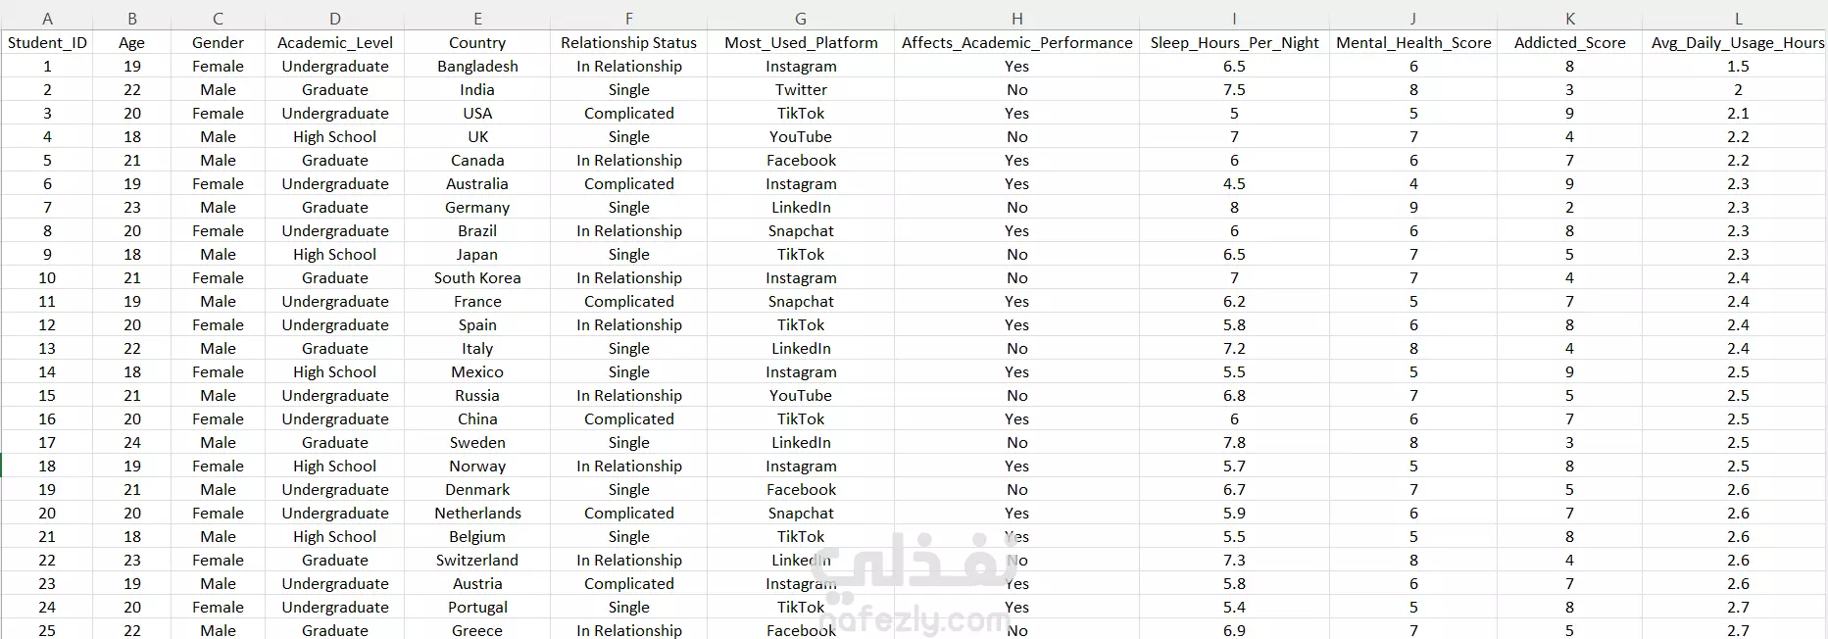Viewport: 1828px width, 639px height.
Task: Select the Canada country cell
Action: [477, 160]
